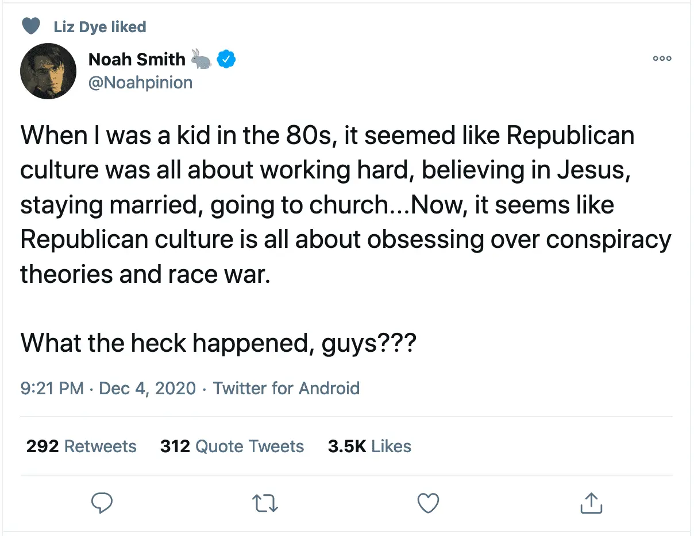Retweet this tweet using the retweet icon
The height and width of the screenshot is (536, 694).
(x=265, y=503)
